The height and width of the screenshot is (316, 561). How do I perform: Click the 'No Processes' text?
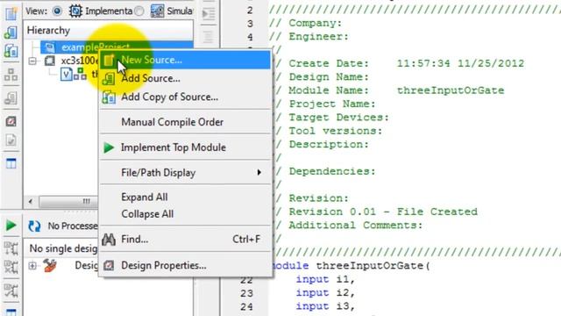click(73, 226)
